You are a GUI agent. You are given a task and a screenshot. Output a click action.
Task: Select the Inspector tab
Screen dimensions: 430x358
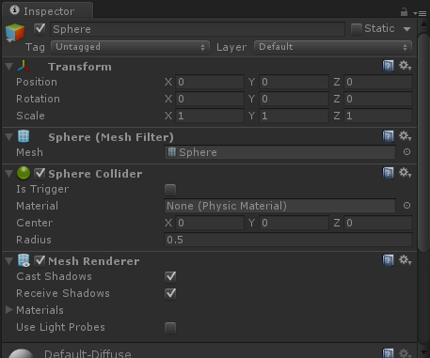pyautogui.click(x=48, y=11)
